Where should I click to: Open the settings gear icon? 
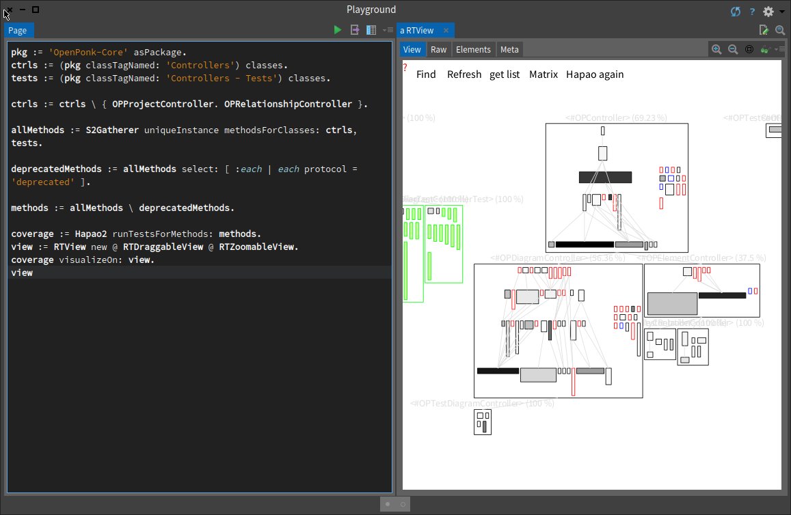[x=768, y=11]
